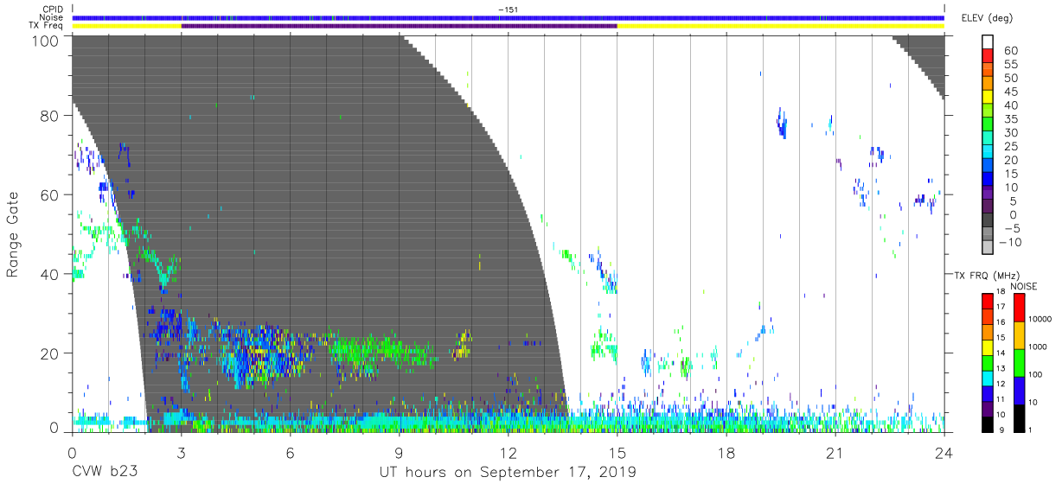1062x490 pixels.
Task: Click the 18 tick on TX FRQ legend
Action: (x=1001, y=291)
